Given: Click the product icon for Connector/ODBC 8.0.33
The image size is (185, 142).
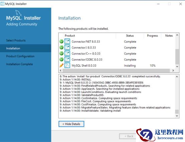Looking at the screenshot, I should click(67, 59).
